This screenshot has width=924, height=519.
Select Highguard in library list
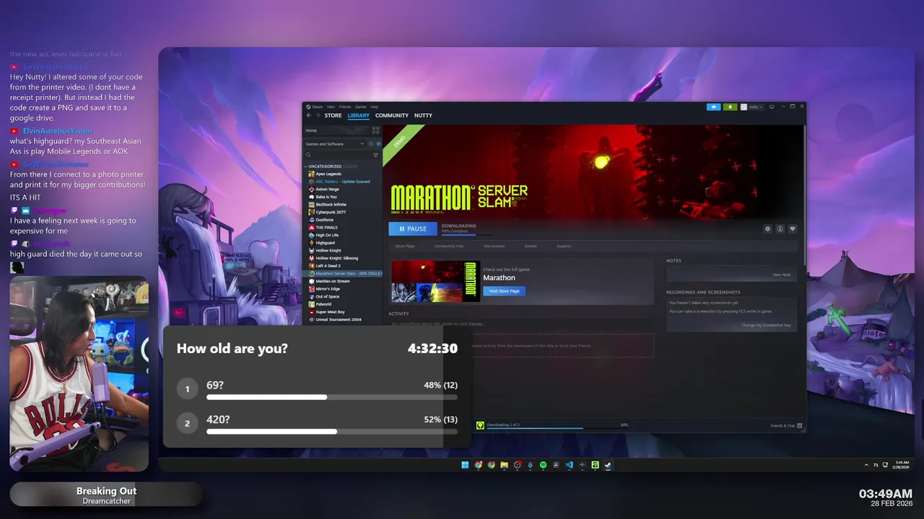click(325, 243)
